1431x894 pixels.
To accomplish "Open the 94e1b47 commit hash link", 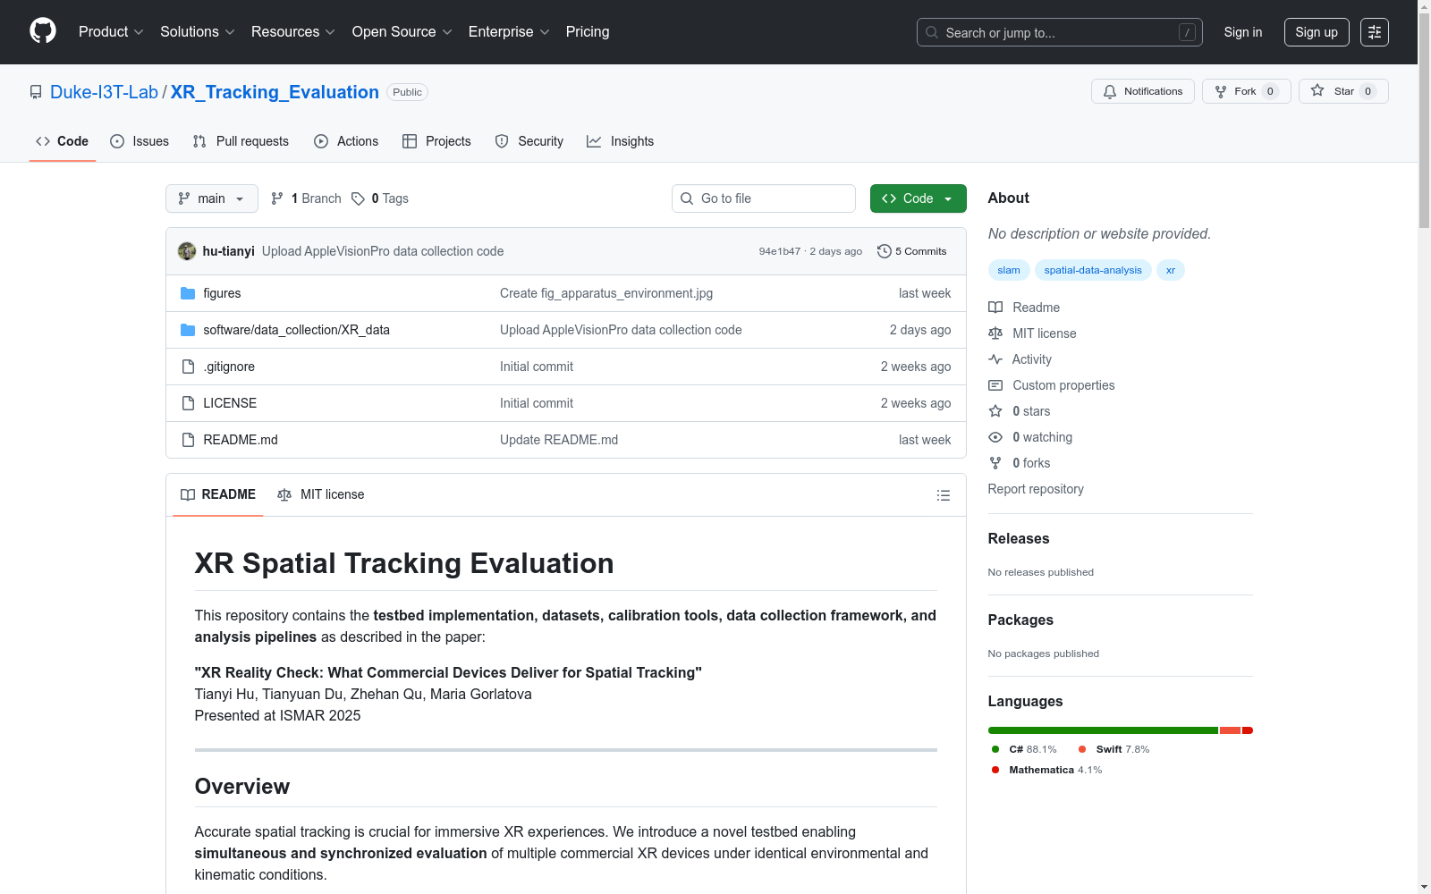I will 780,251.
